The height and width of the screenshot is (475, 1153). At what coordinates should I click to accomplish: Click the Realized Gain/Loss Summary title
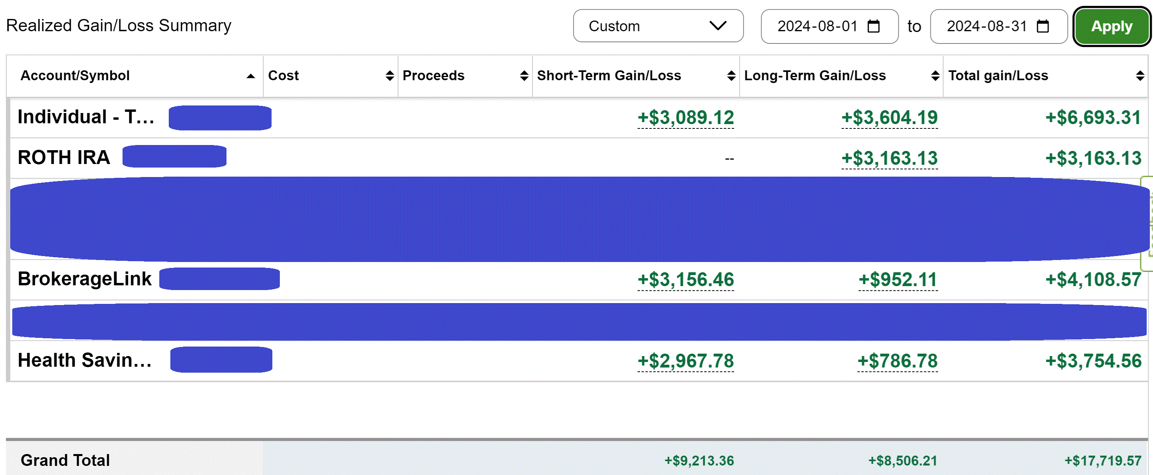pyautogui.click(x=119, y=26)
